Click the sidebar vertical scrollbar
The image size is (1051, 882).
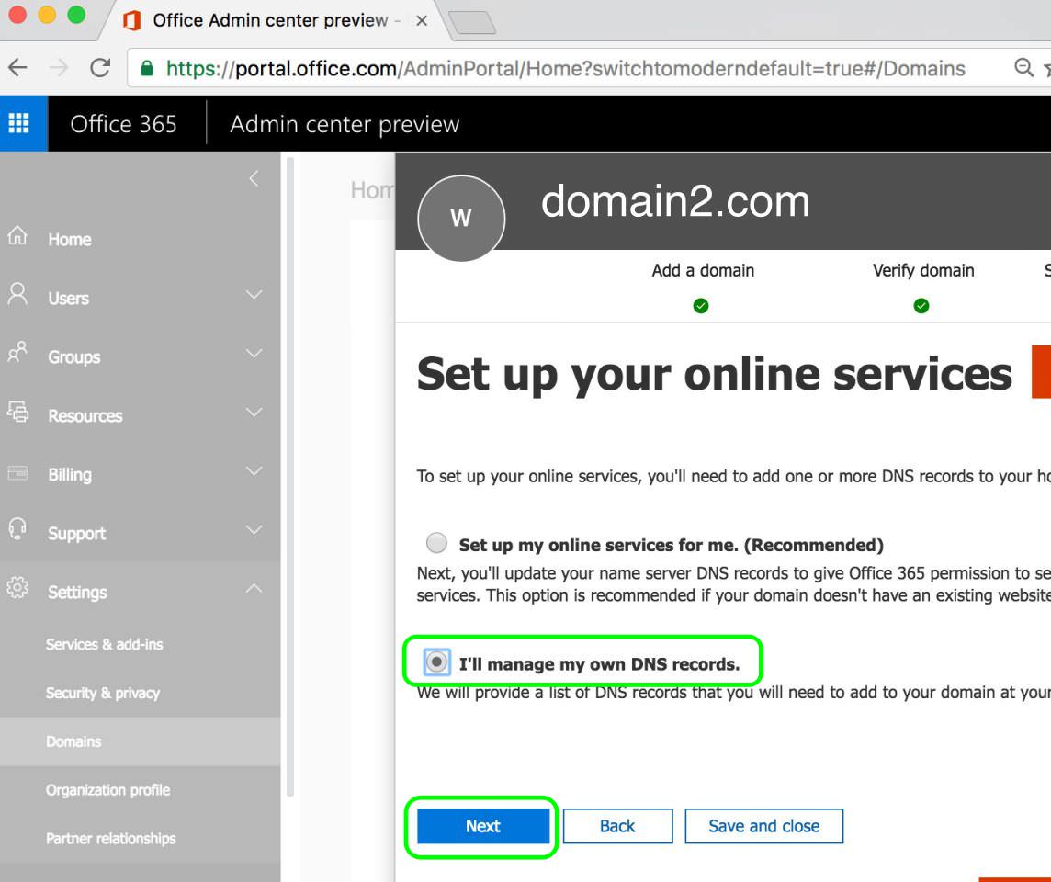tap(290, 477)
